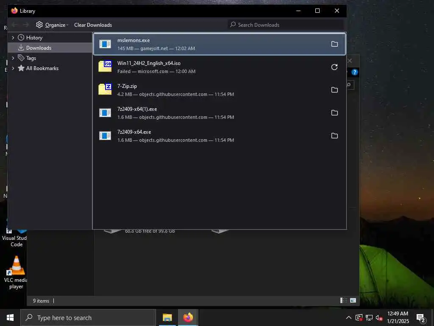Show 7-Zip.zip in its folder

pos(334,90)
